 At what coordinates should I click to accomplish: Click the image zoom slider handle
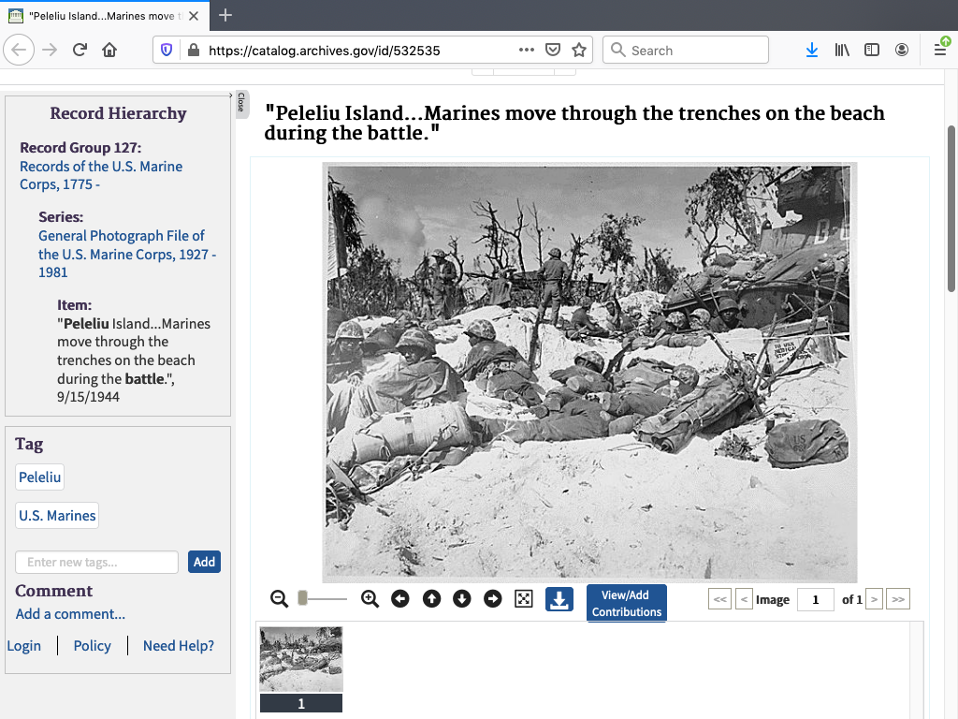pos(303,598)
